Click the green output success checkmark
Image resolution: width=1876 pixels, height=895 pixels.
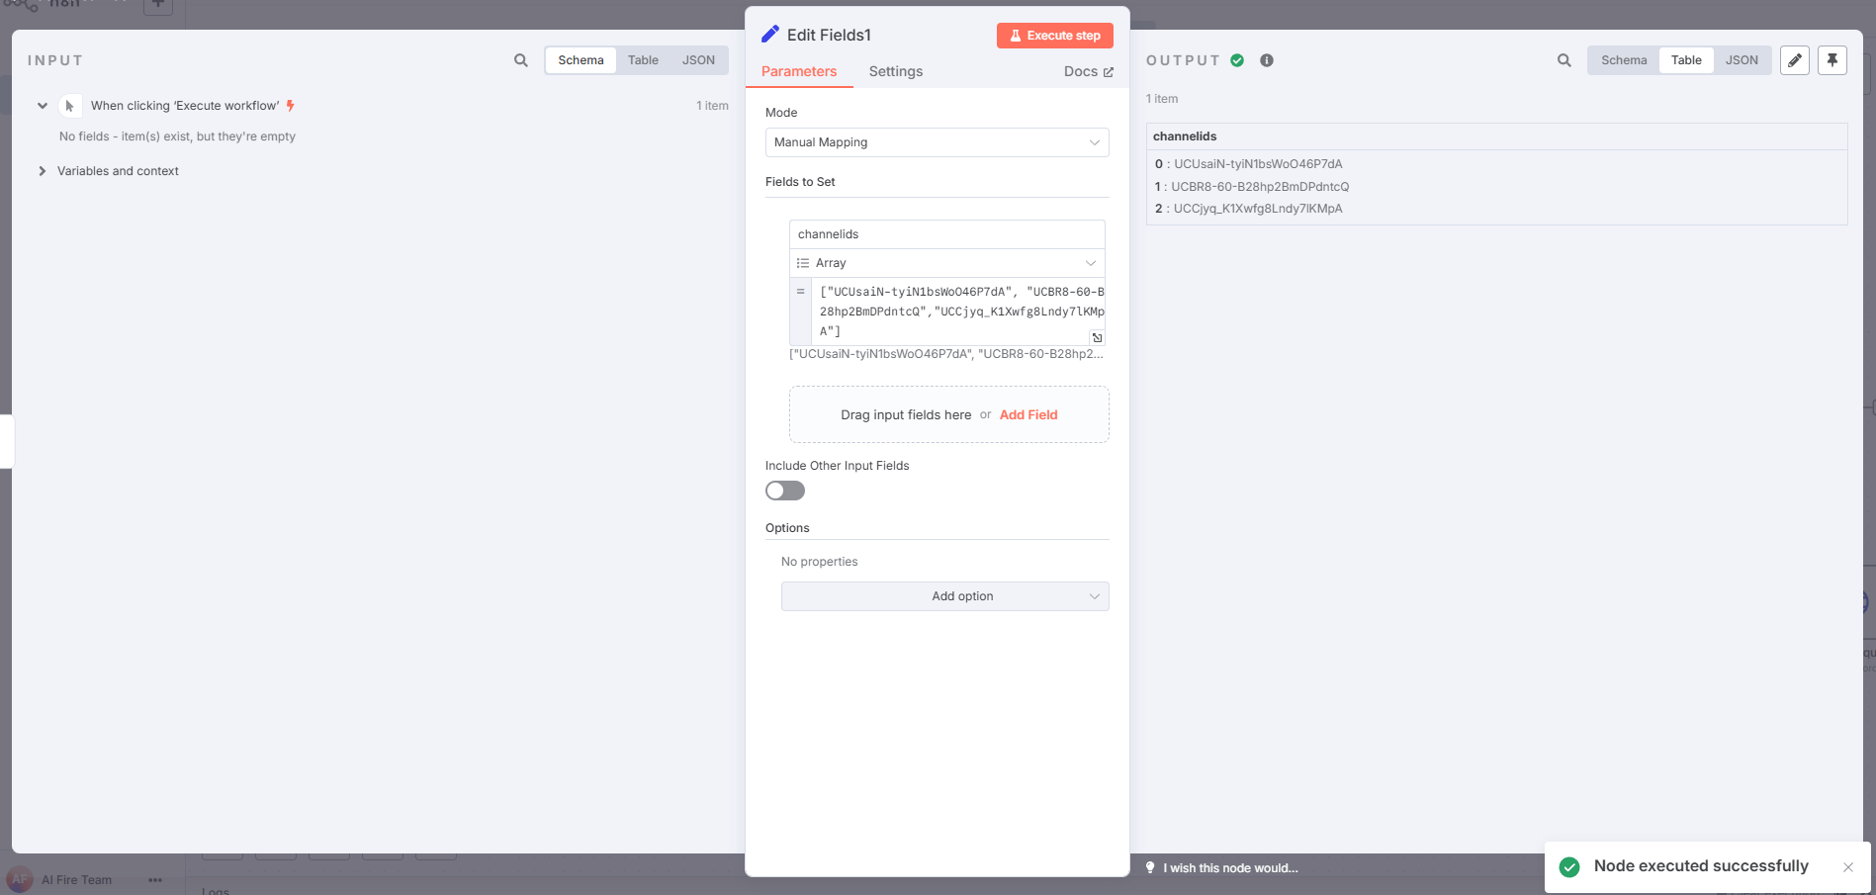click(1237, 60)
